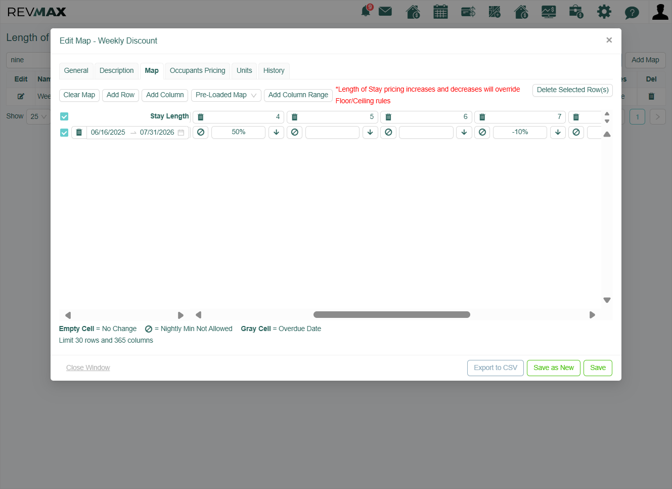Click the Add Column button
Viewport: 672px width, 489px height.
point(165,95)
